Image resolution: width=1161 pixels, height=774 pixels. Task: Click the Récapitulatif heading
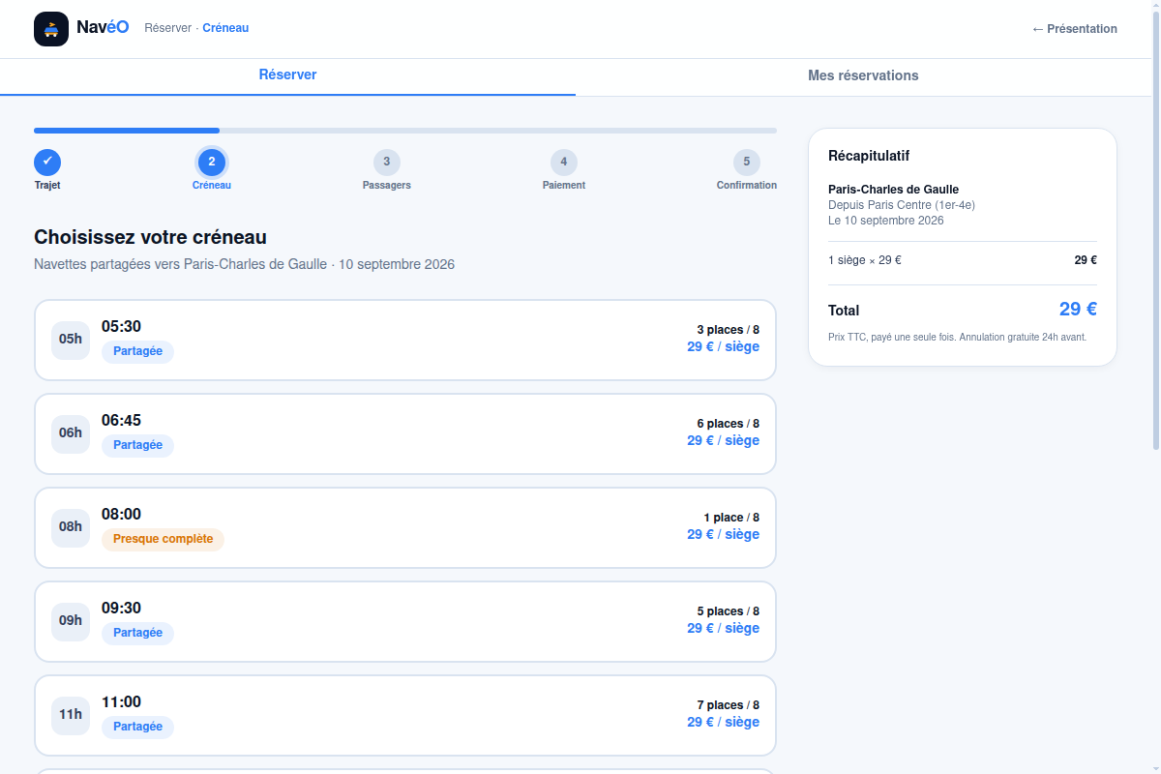point(869,156)
